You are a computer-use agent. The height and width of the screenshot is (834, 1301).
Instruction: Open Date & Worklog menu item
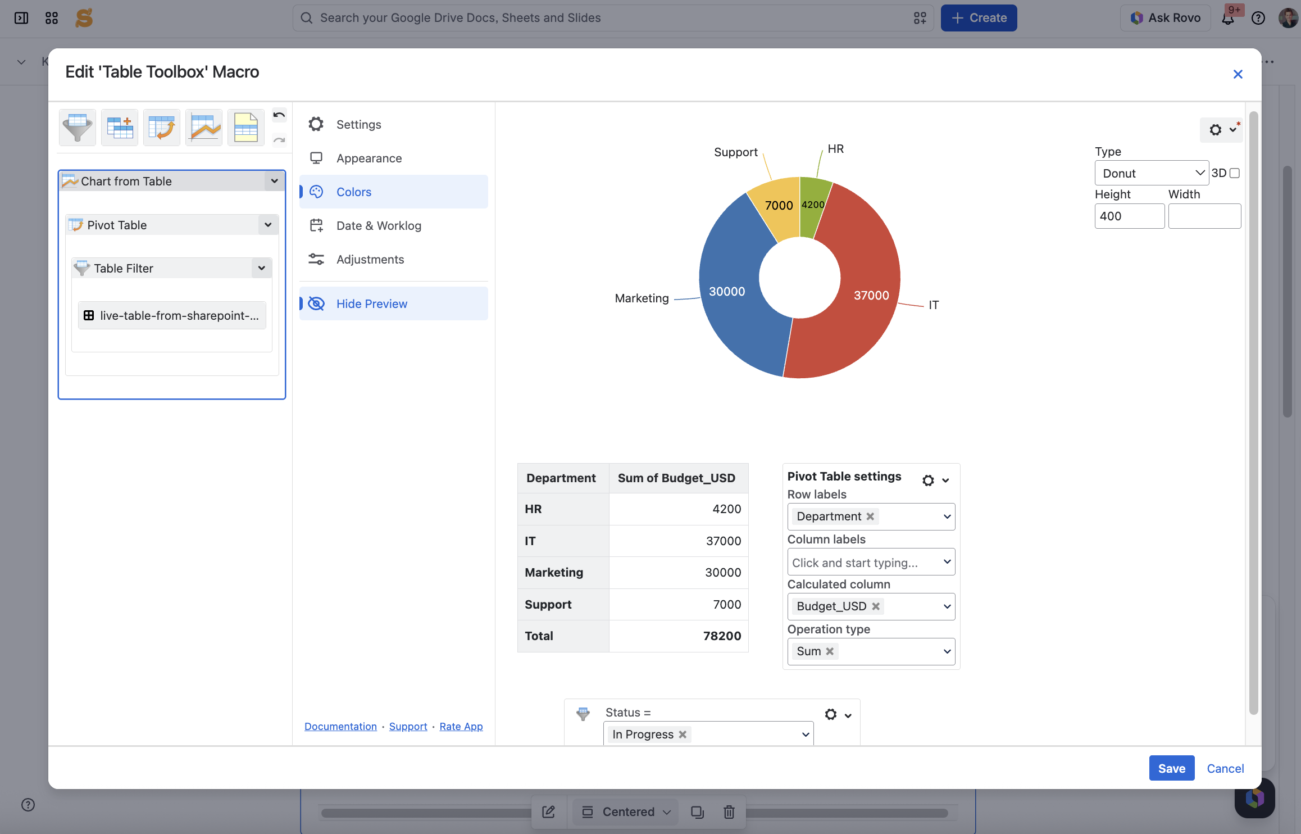coord(394,225)
